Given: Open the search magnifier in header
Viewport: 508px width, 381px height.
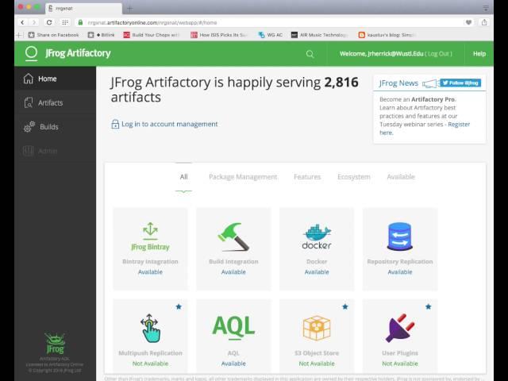Looking at the screenshot, I should tap(310, 54).
